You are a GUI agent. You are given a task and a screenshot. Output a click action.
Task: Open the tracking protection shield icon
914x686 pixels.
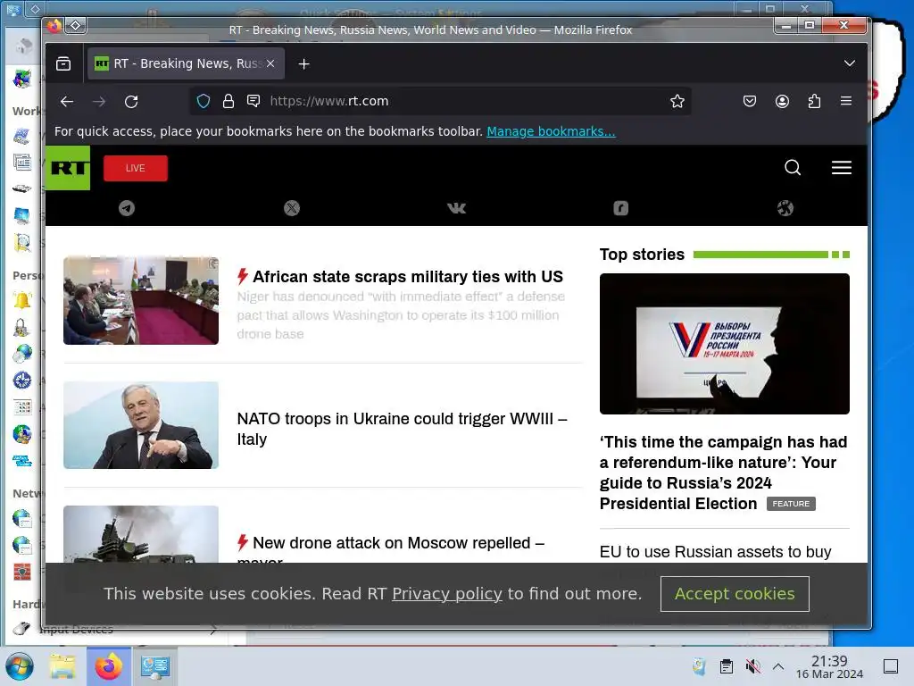point(204,101)
